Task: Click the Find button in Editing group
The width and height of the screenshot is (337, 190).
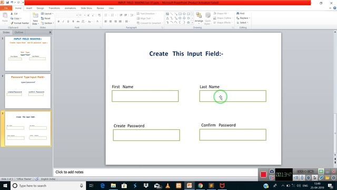Action: click(241, 13)
